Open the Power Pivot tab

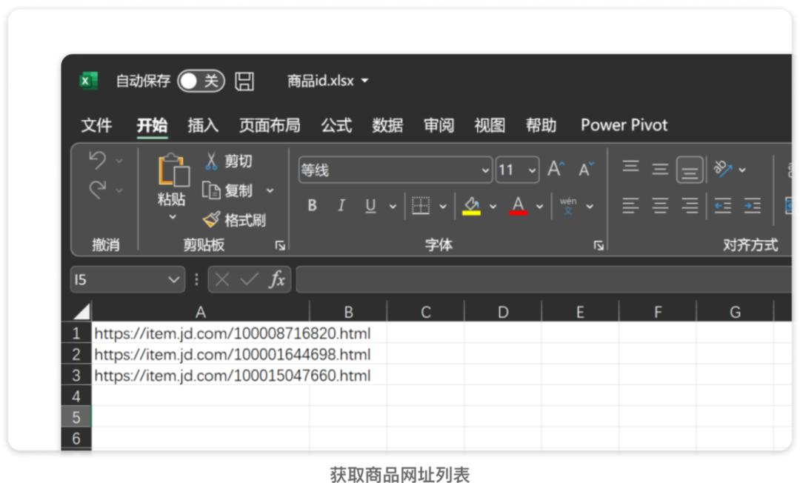click(x=624, y=125)
